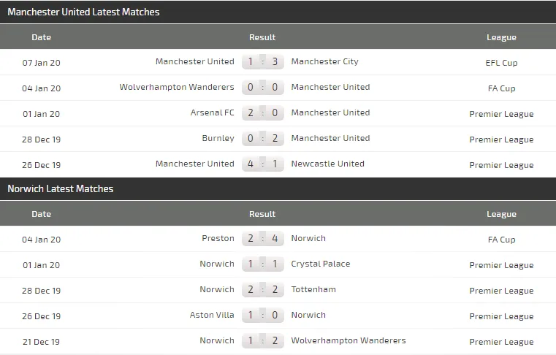This screenshot has width=556, height=355.
Task: Open Tottenham team link
Action: tap(313, 289)
